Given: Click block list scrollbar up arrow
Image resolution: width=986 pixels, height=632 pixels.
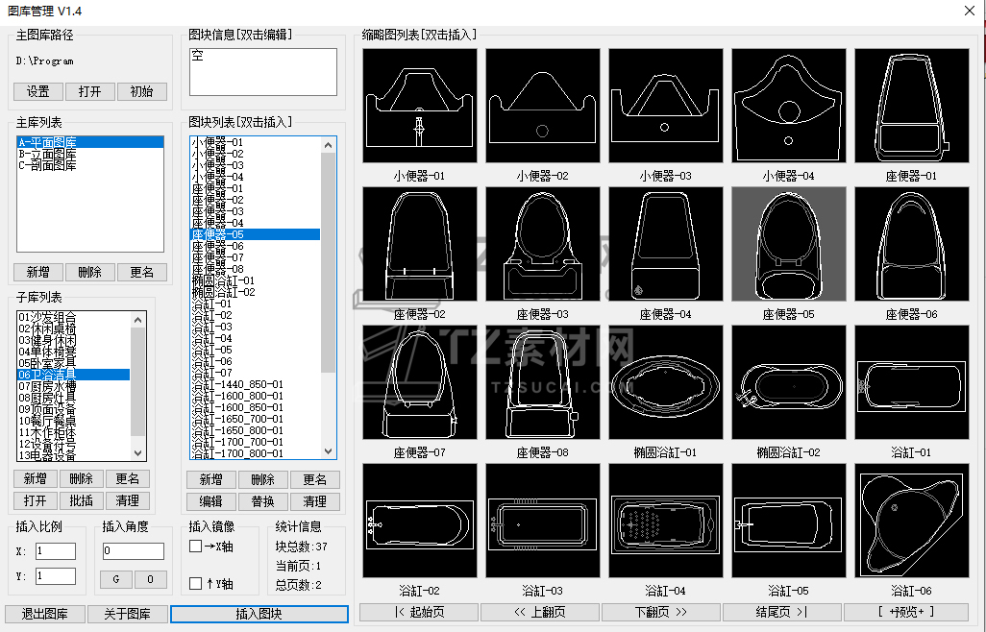Looking at the screenshot, I should pyautogui.click(x=329, y=145).
